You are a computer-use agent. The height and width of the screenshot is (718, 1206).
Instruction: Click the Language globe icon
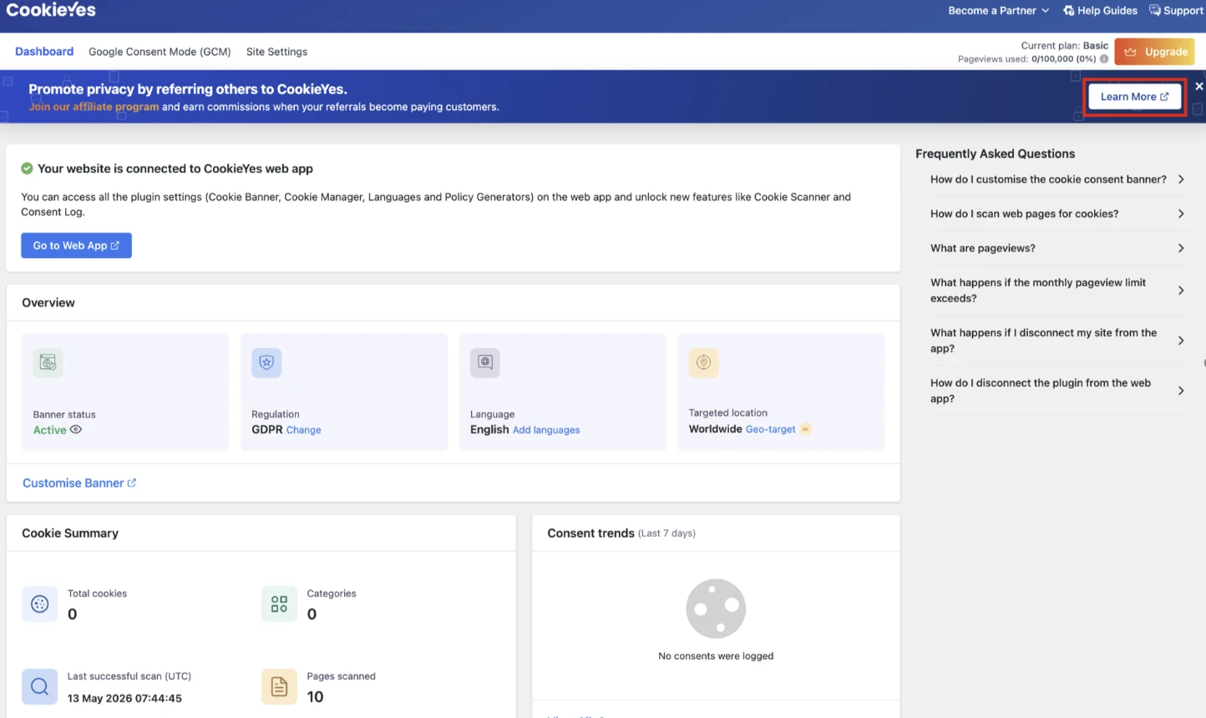[x=485, y=362]
